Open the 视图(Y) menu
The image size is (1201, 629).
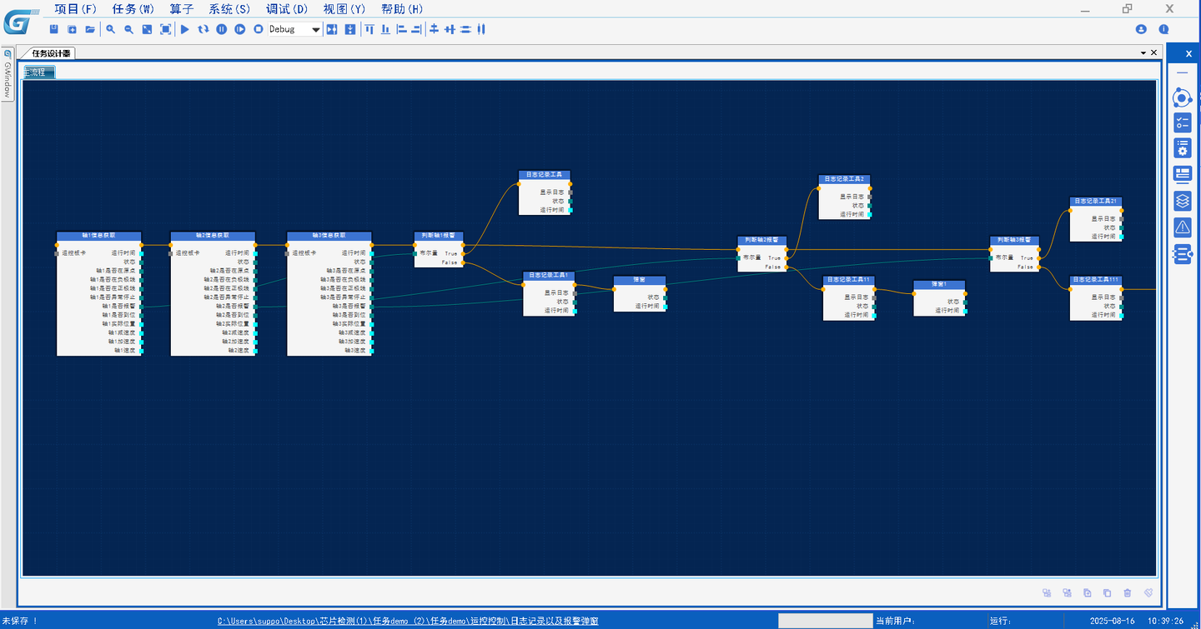(344, 9)
